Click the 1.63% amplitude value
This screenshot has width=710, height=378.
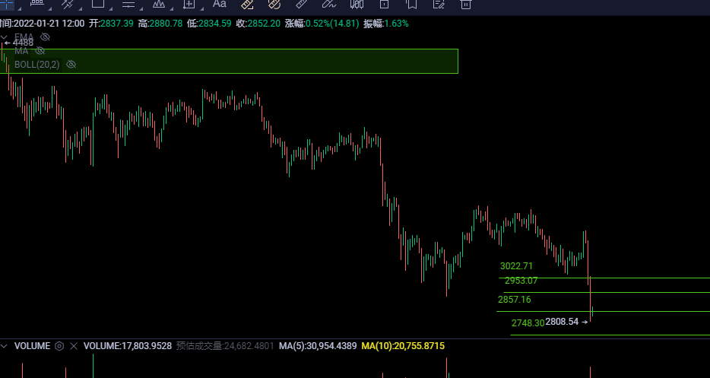tap(396, 24)
